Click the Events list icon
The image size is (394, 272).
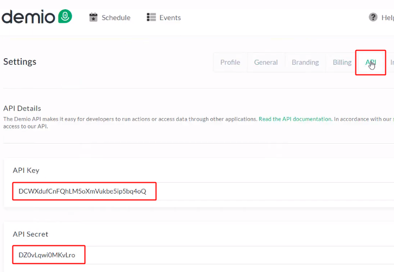tap(151, 17)
